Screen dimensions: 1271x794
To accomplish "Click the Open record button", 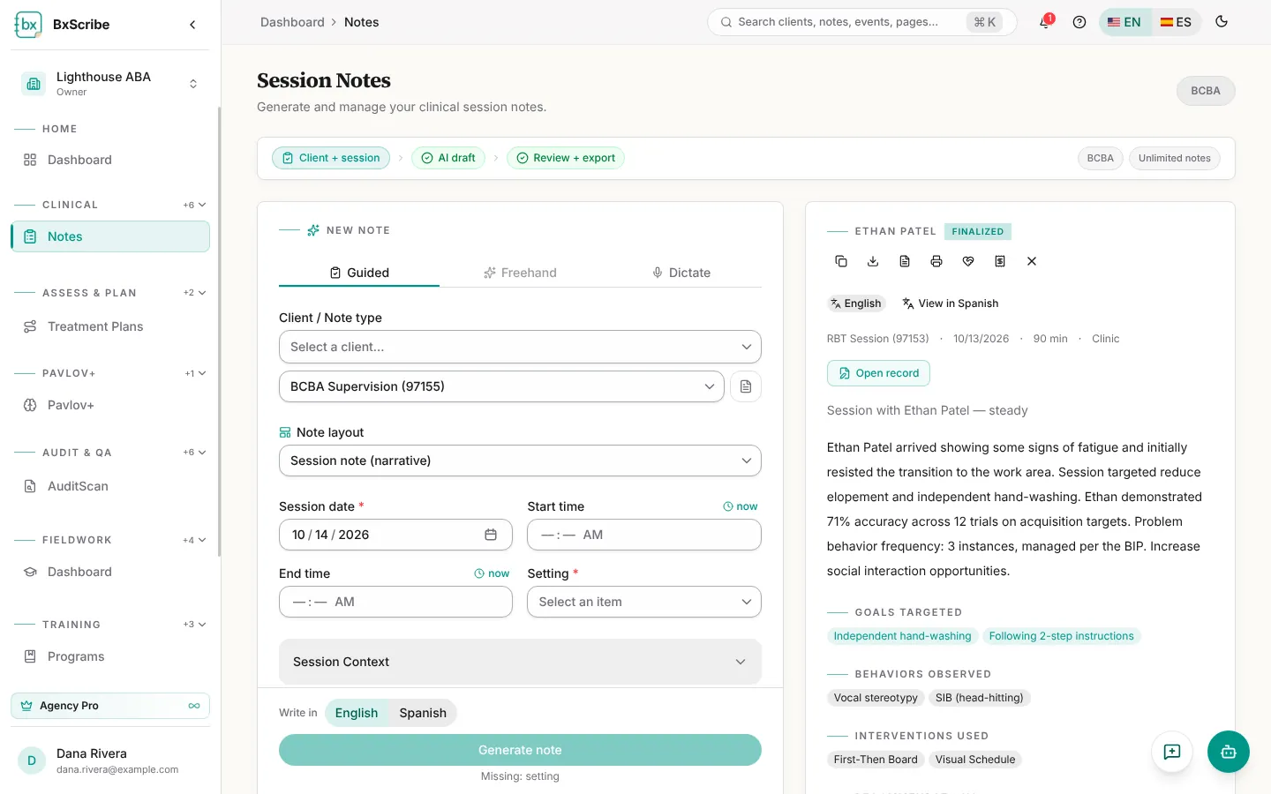I will click(x=878, y=373).
